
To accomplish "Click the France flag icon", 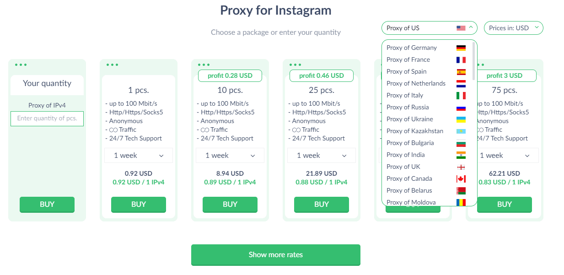I will pyautogui.click(x=461, y=60).
